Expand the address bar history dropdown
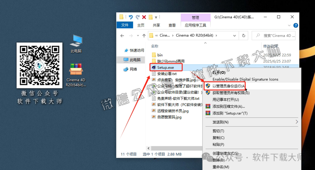315x170 pixels. pyautogui.click(x=234, y=36)
